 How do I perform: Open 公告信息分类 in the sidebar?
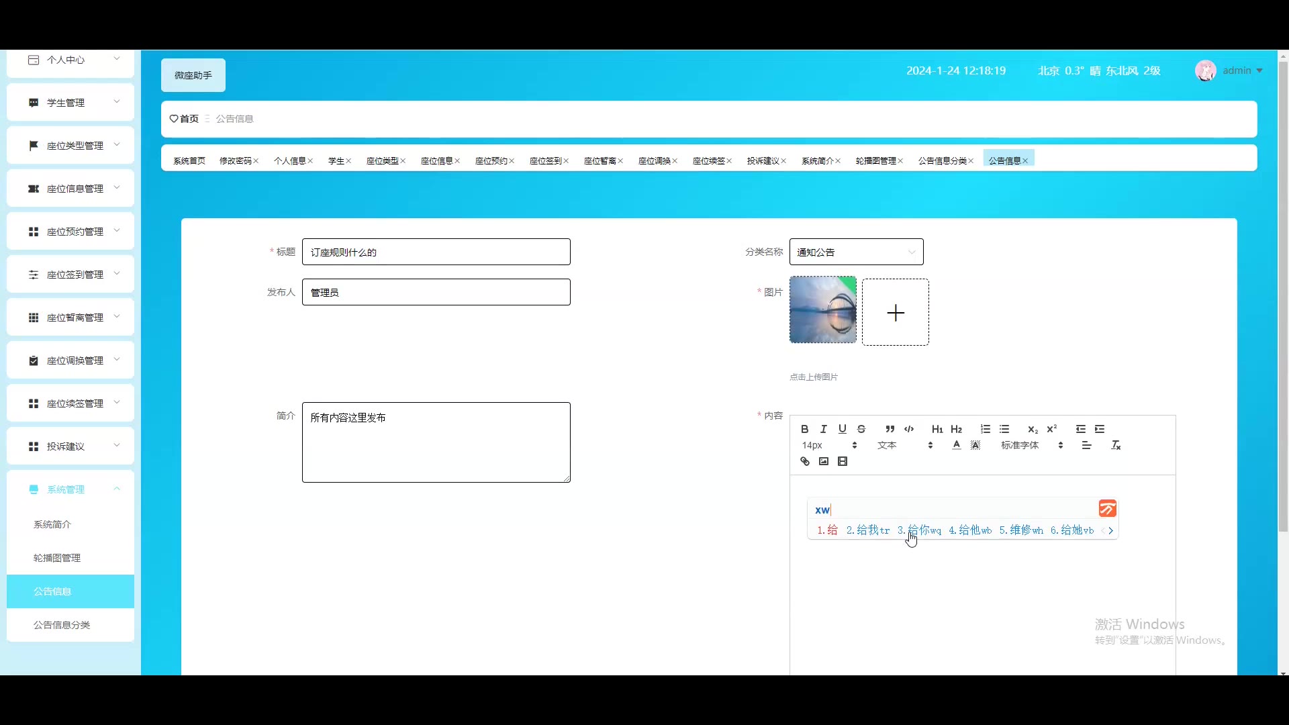click(62, 625)
